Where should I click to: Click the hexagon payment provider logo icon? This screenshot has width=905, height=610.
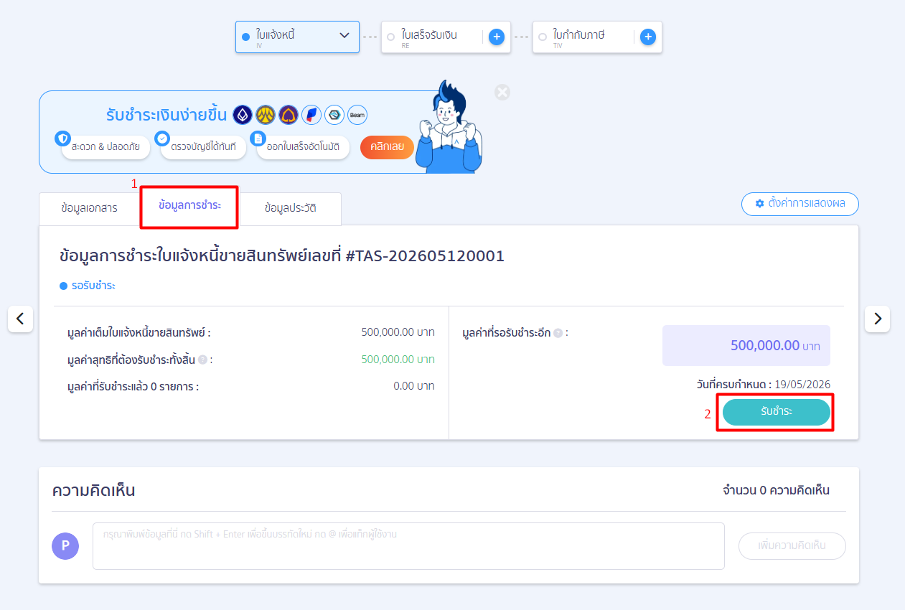coord(334,115)
